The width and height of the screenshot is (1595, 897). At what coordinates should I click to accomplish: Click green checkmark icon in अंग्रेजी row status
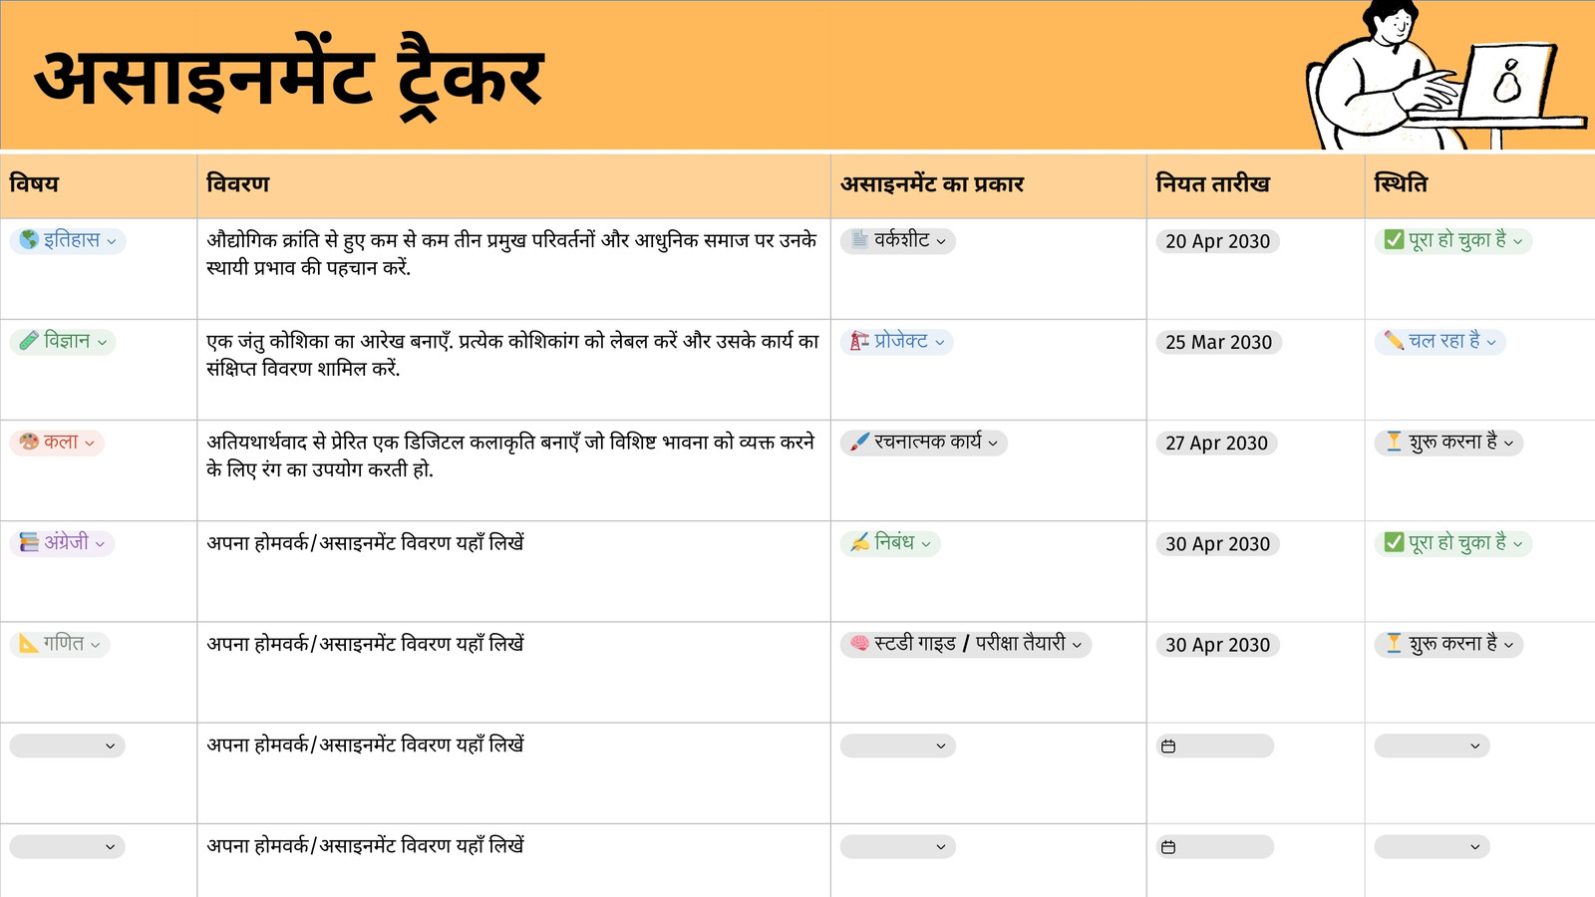point(1394,543)
